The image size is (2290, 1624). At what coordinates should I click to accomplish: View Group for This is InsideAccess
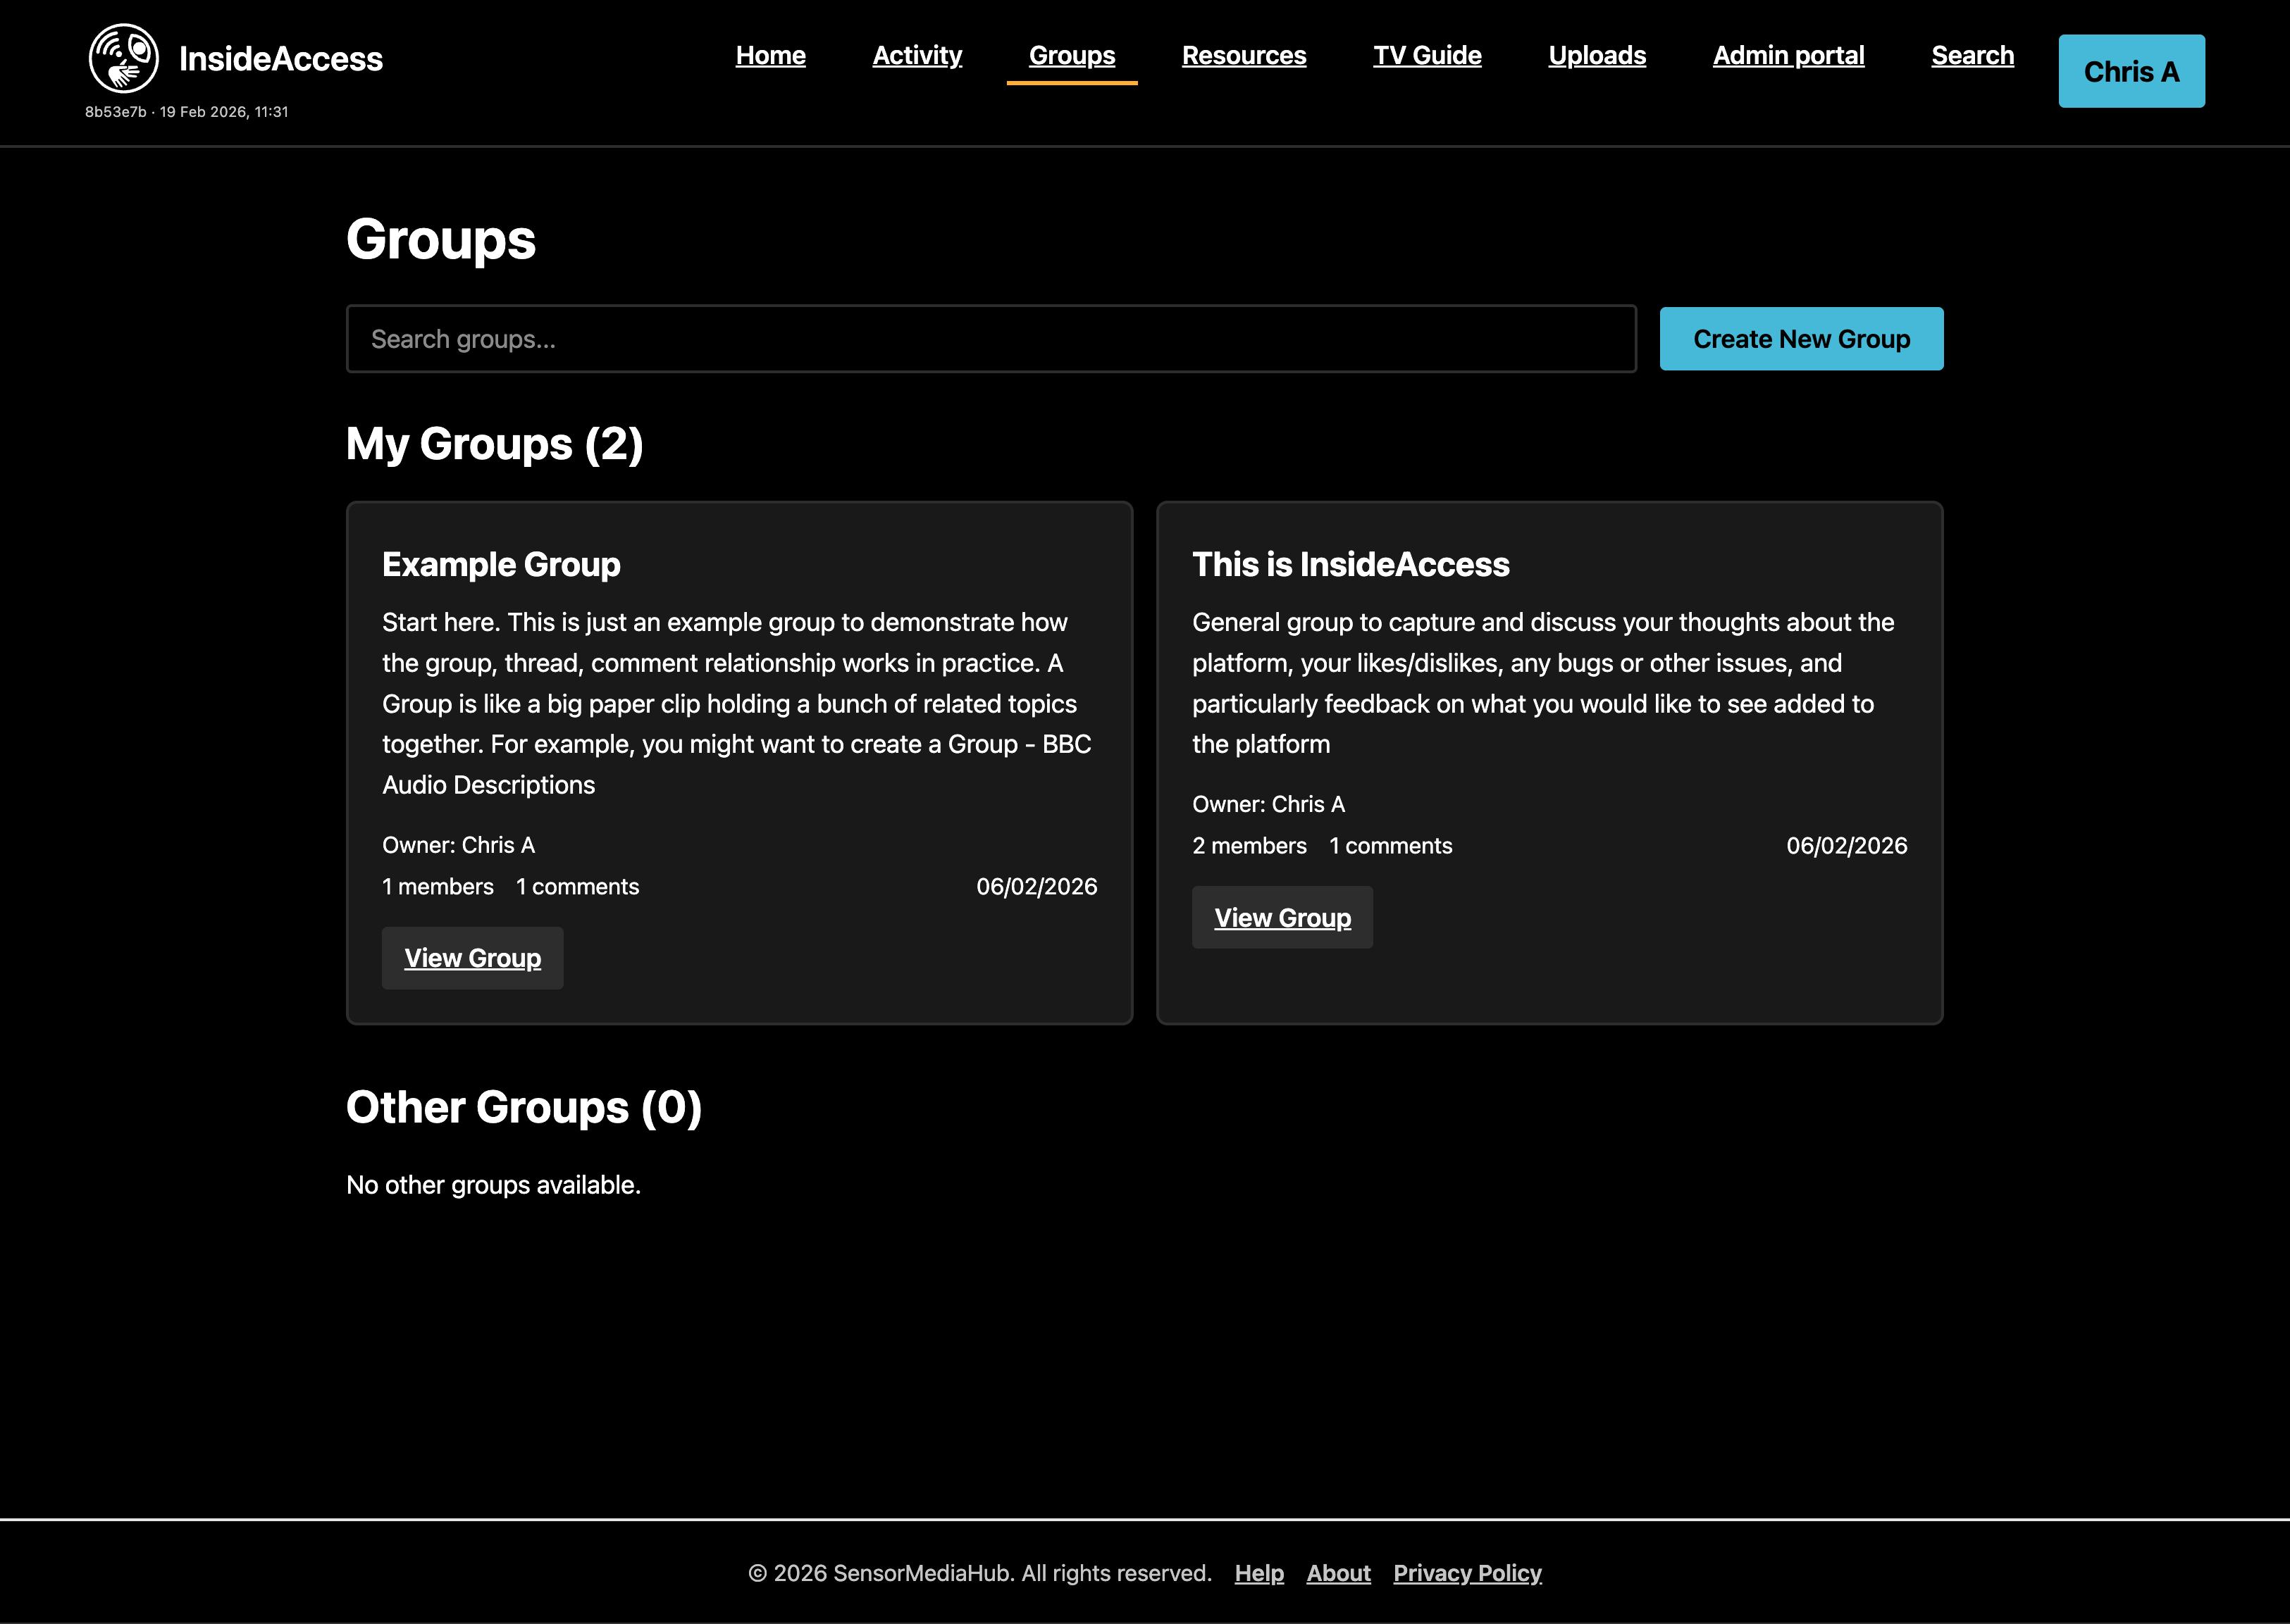coord(1282,917)
